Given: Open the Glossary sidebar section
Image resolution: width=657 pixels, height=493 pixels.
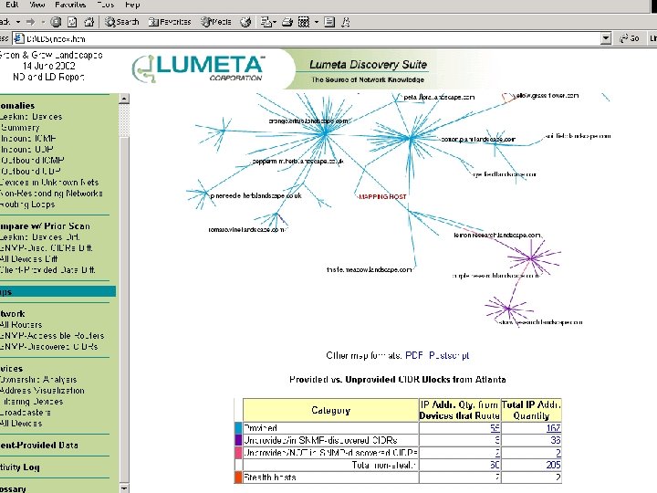Looking at the screenshot, I should point(13,488).
